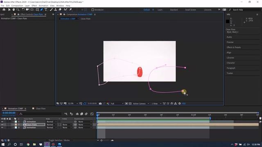The height and width of the screenshot is (147, 262).
Task: Open the Windows Start menu
Action: 3,144
